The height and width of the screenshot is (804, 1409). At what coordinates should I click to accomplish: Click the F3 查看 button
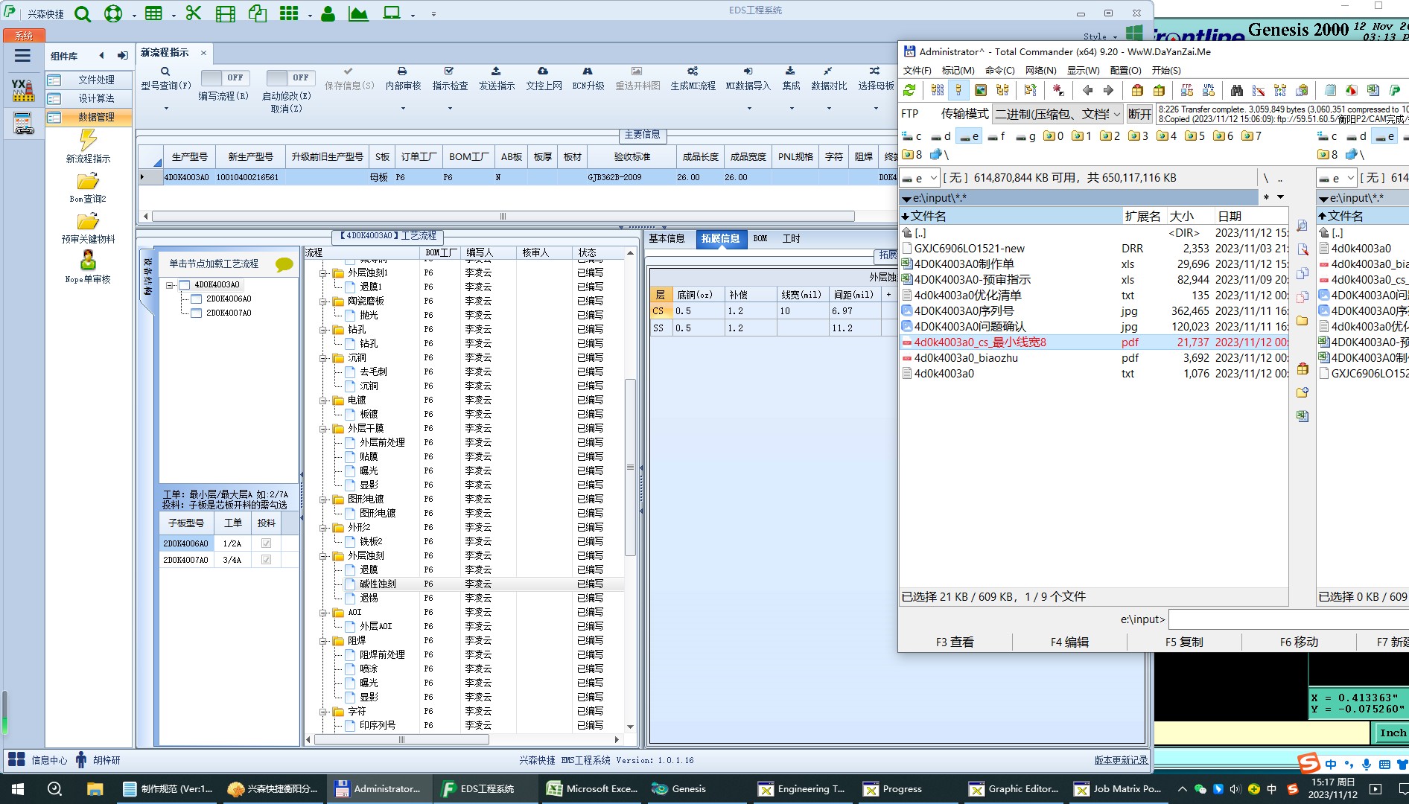click(x=955, y=642)
